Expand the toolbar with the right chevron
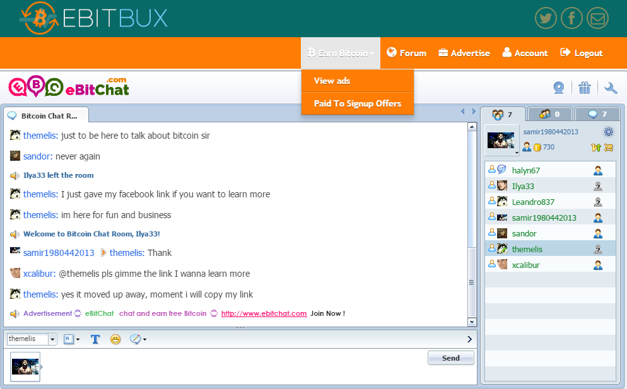This screenshot has height=389, width=627. [469, 339]
